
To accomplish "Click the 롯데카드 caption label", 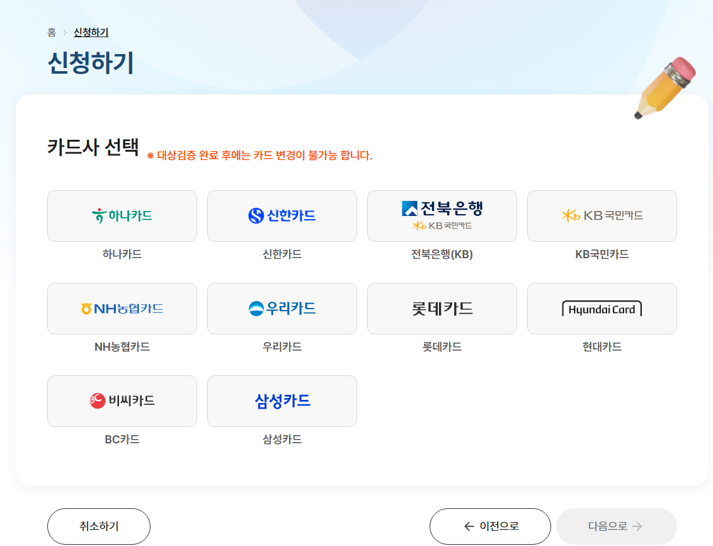I will tap(442, 347).
